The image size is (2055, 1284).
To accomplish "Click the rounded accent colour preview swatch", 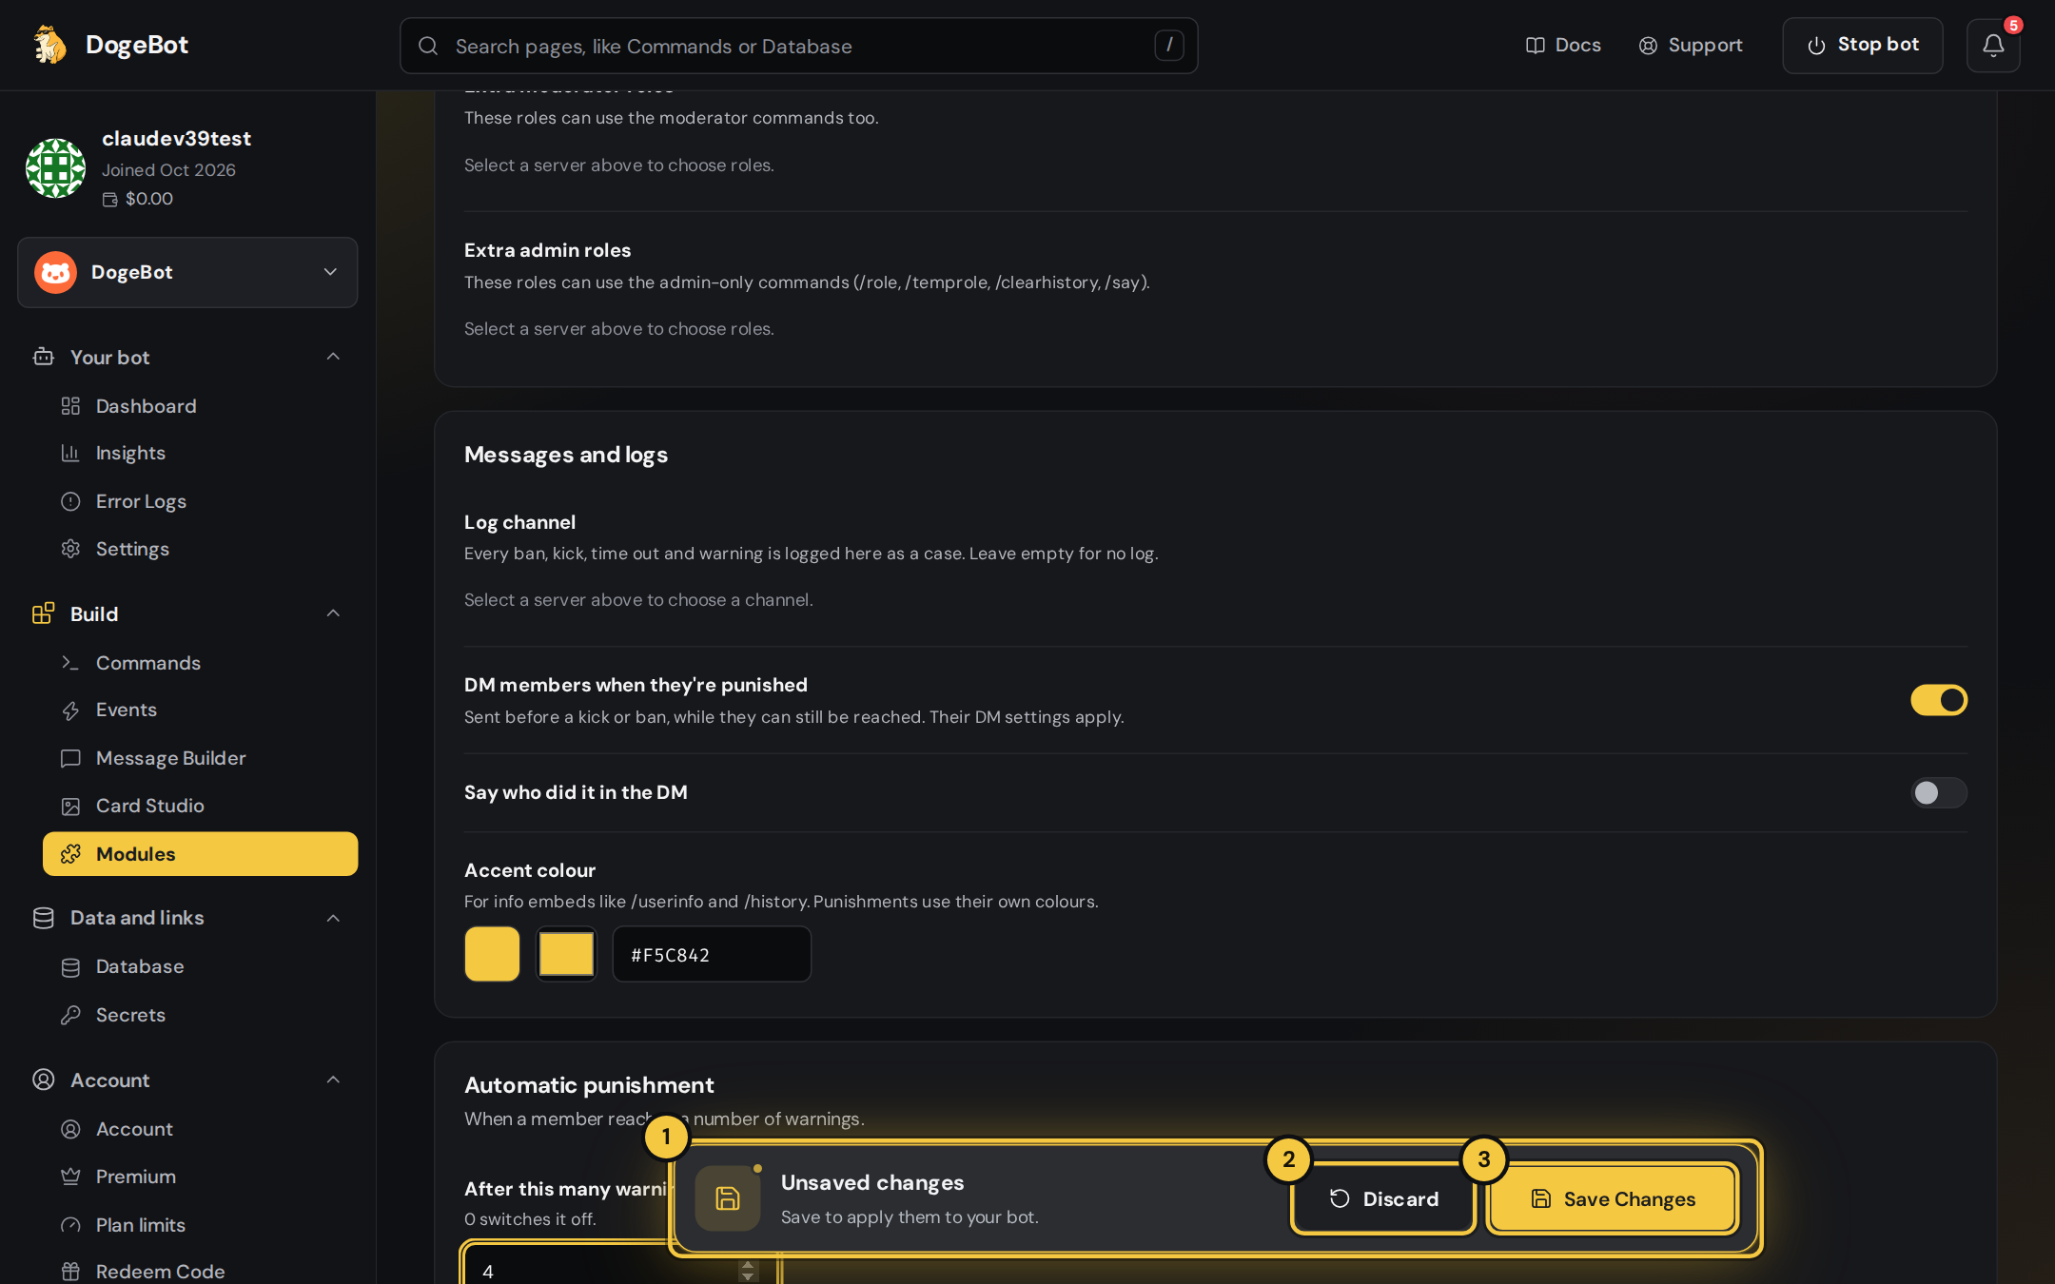I will 492,954.
